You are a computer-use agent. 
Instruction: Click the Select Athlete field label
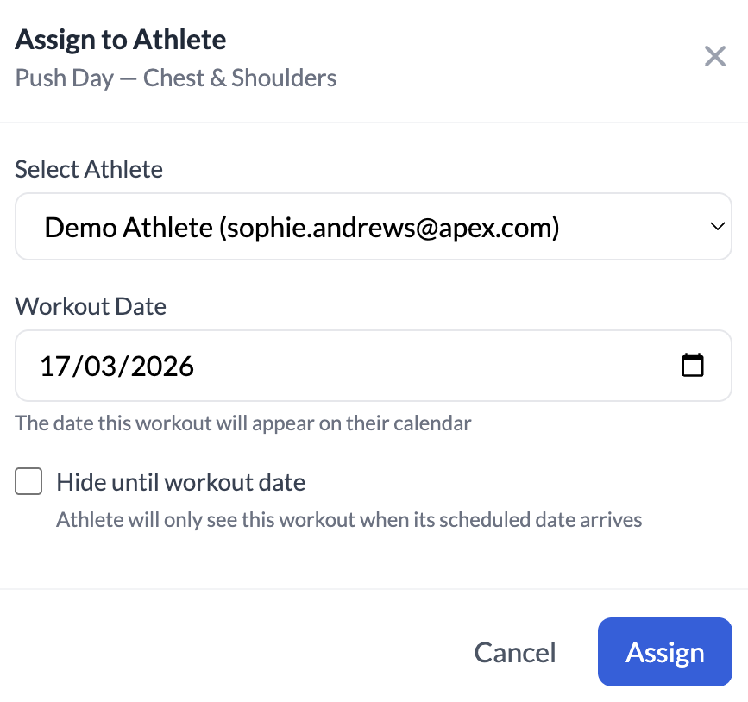[88, 169]
